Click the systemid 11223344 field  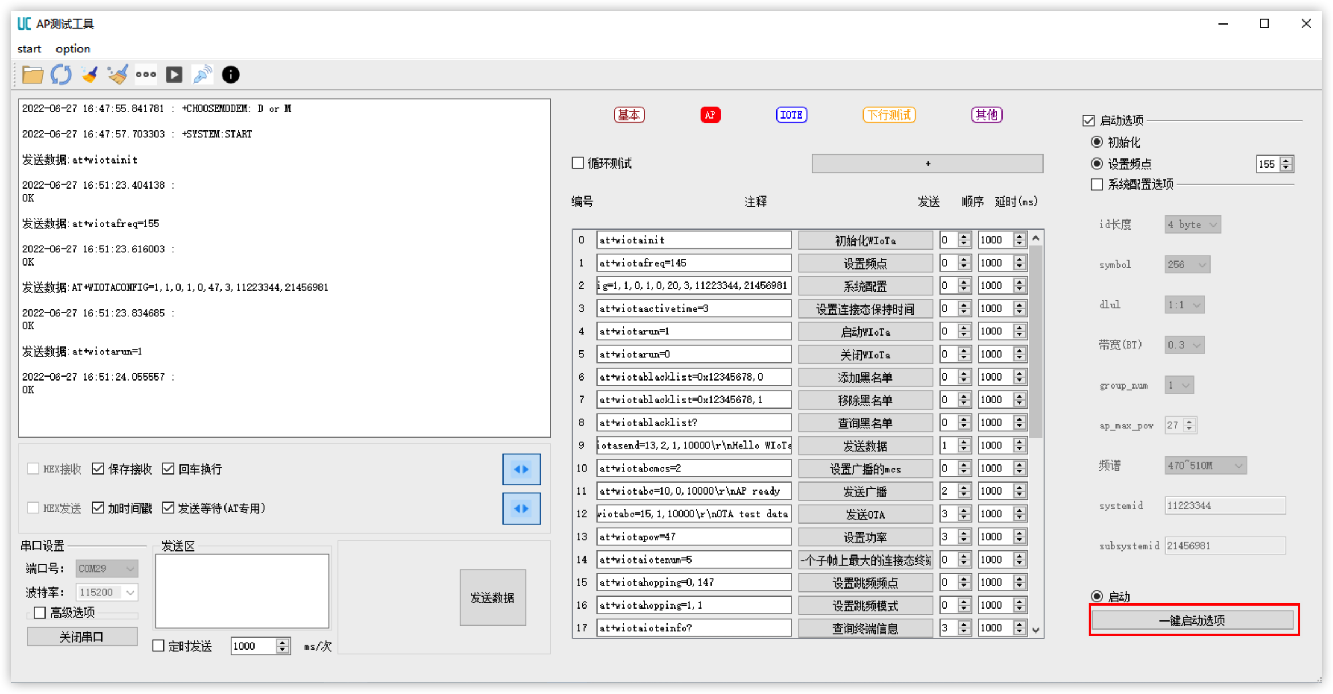[x=1225, y=505]
